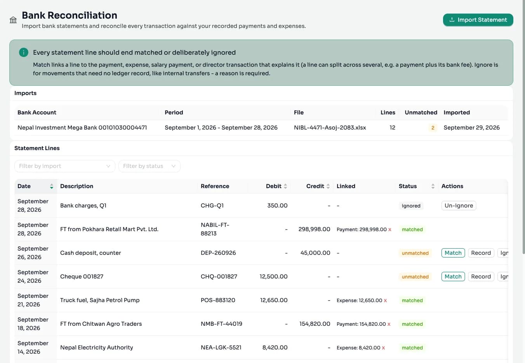525x363 pixels.
Task: Click description "Nepal Electricity Authority"
Action: point(97,347)
